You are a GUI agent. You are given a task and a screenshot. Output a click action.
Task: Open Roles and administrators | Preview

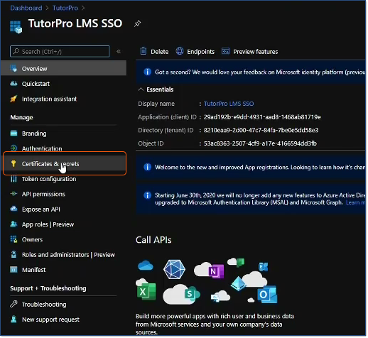(x=68, y=255)
